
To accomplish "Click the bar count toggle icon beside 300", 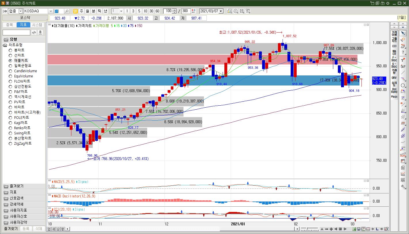I will pos(194,11).
